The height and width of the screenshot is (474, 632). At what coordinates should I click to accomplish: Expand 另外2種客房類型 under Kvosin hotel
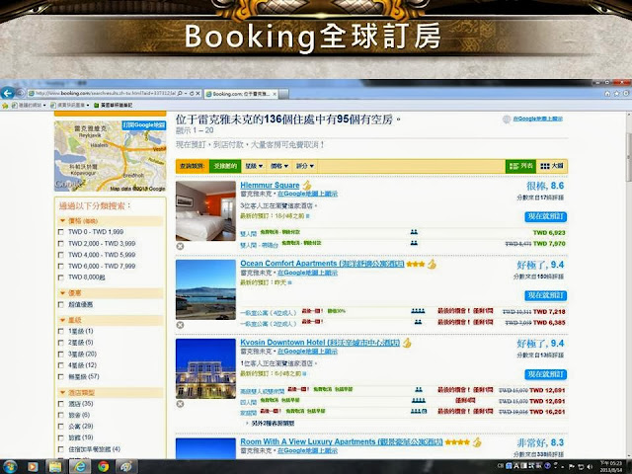coord(270,424)
